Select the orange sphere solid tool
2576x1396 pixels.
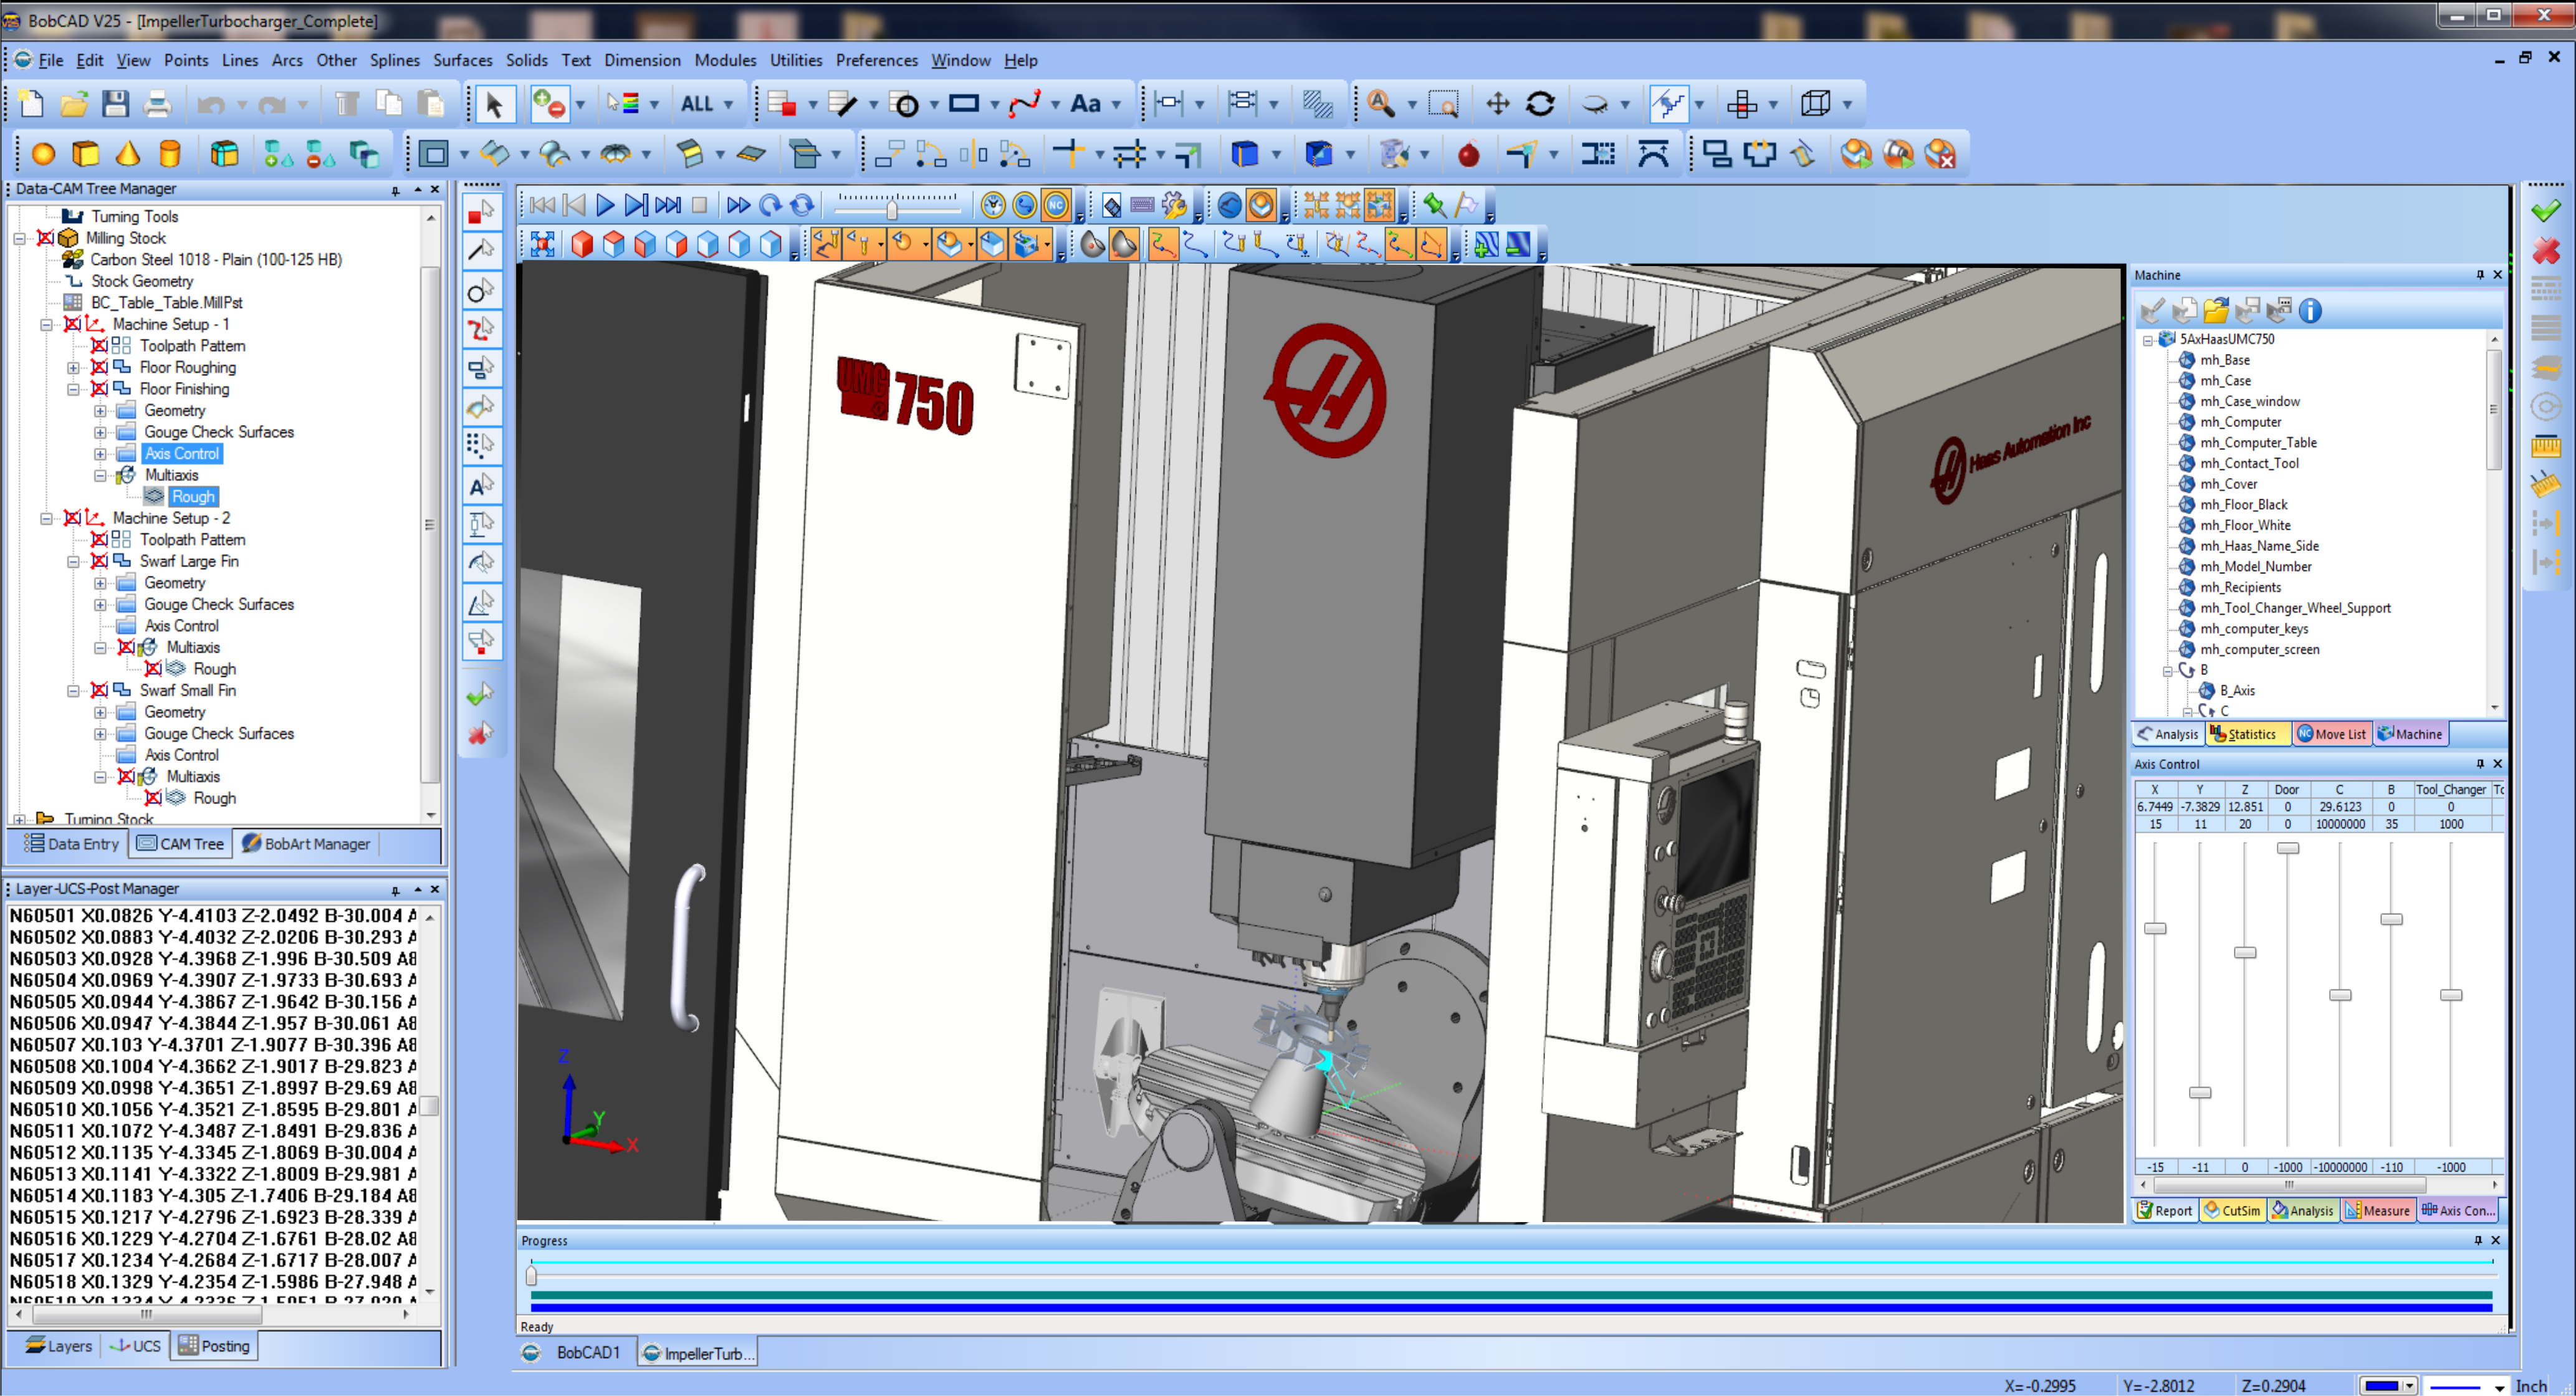click(x=43, y=154)
